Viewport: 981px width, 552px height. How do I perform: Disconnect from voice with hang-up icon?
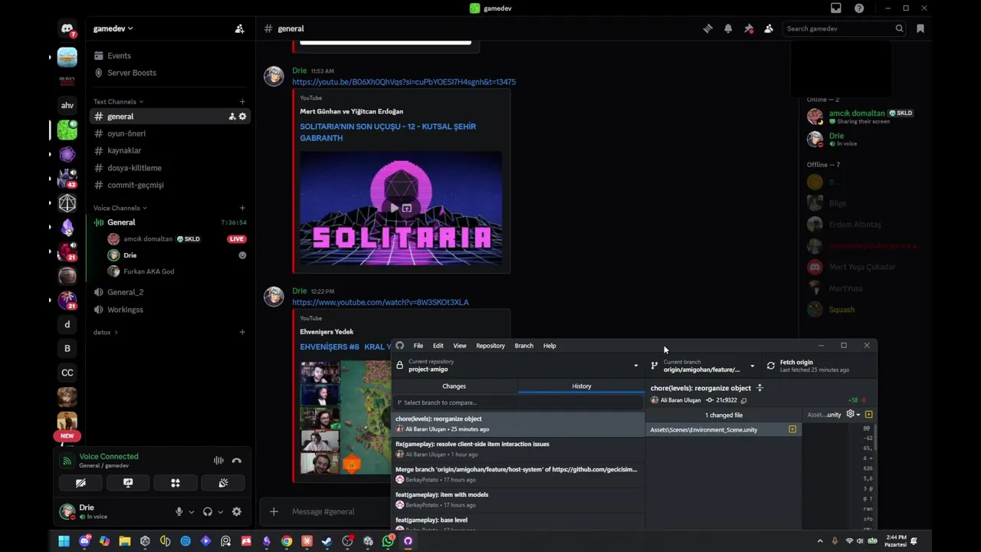(237, 461)
